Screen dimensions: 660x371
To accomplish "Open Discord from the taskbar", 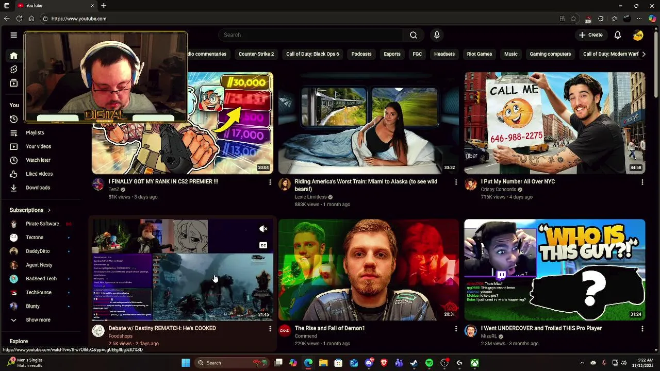I will pyautogui.click(x=369, y=363).
